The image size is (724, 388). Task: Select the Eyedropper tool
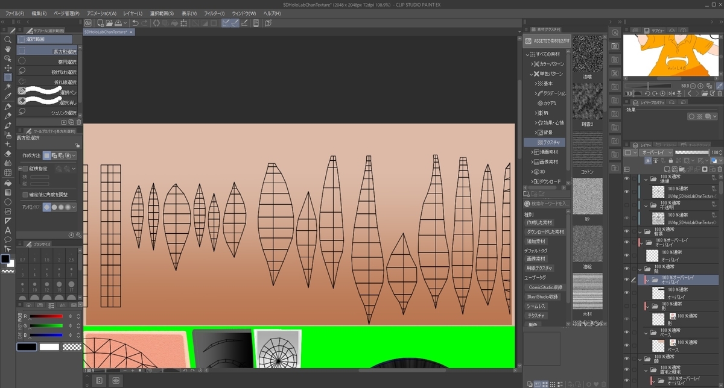pyautogui.click(x=8, y=96)
